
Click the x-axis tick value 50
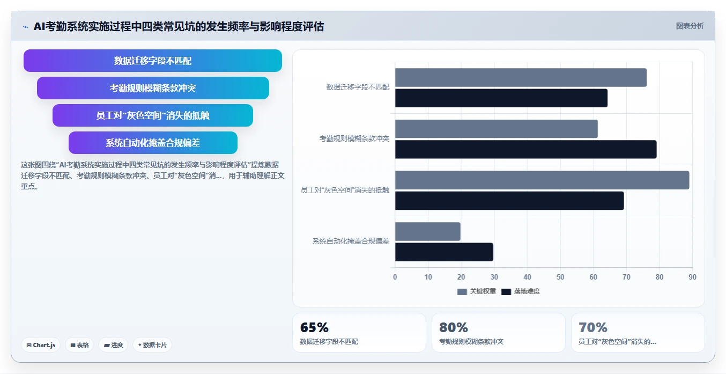560,277
